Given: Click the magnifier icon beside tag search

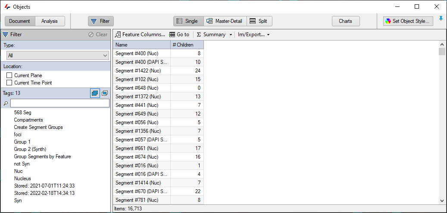Looking at the screenshot, I should point(6,103).
